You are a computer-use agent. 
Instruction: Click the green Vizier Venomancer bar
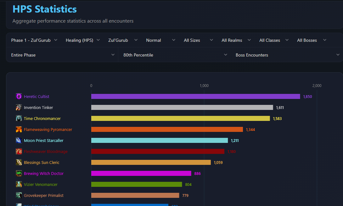tap(137, 184)
